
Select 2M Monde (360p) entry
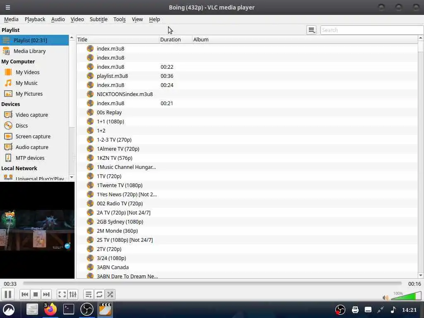[247, 231]
